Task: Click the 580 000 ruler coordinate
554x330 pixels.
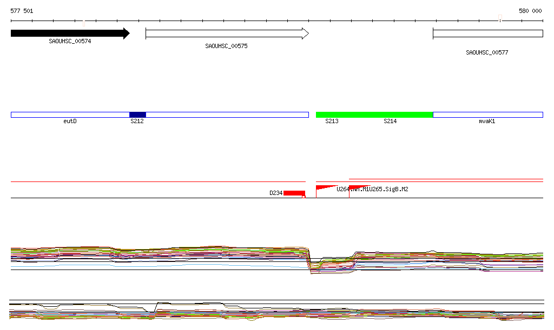Action: pos(530,11)
